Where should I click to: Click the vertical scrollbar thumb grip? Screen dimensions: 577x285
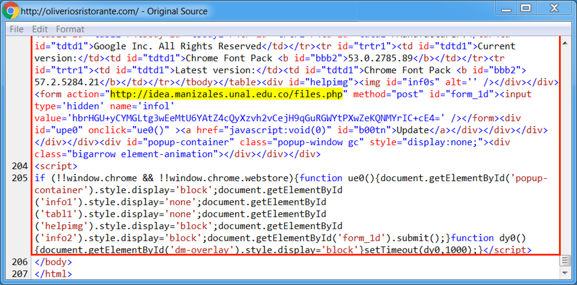coord(564,261)
